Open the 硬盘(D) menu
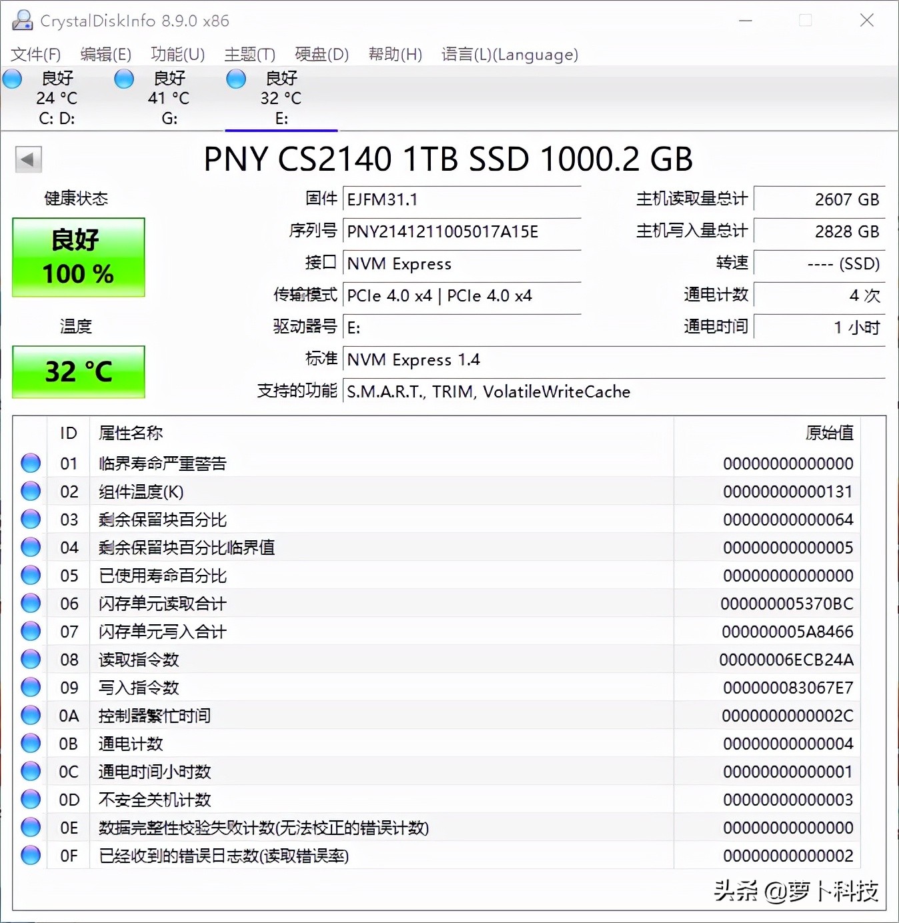This screenshot has height=923, width=899. click(x=321, y=54)
